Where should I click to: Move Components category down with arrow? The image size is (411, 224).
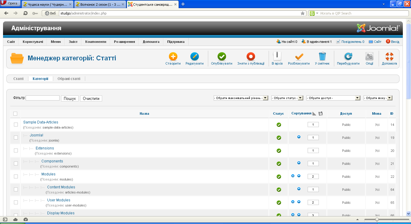[299, 163]
